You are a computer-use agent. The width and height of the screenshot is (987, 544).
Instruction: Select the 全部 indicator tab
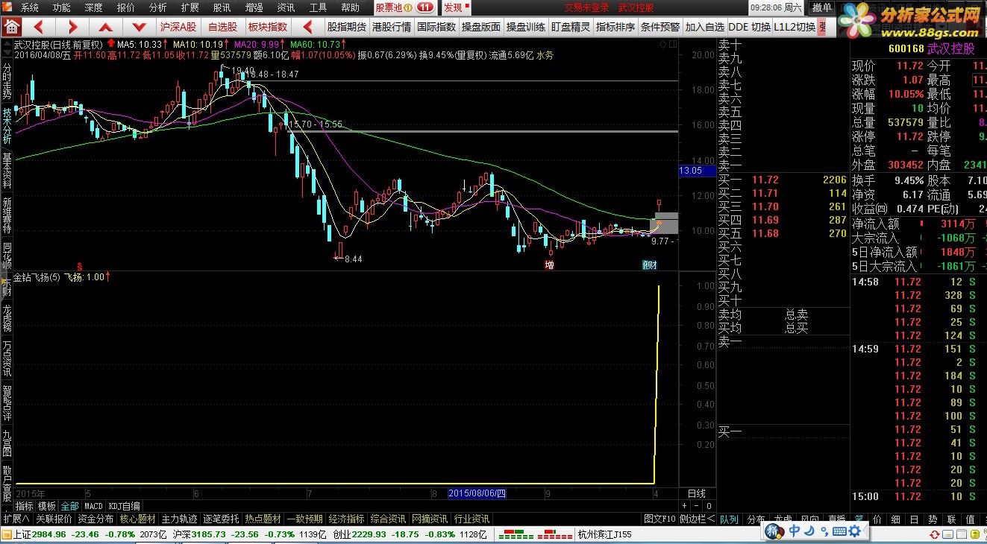(70, 506)
